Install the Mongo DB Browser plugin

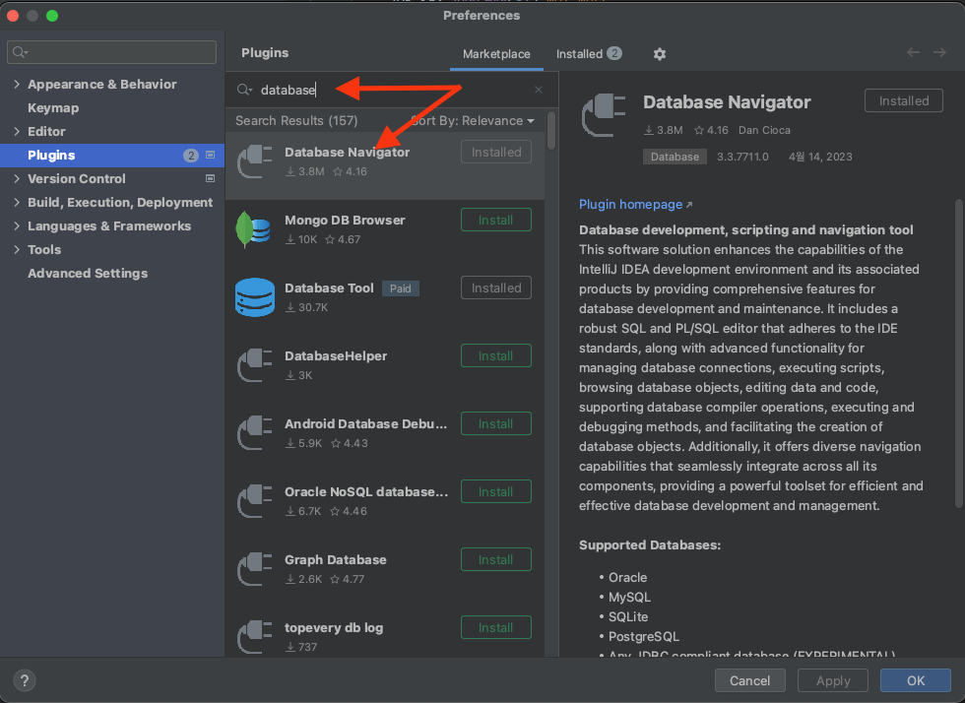point(496,220)
